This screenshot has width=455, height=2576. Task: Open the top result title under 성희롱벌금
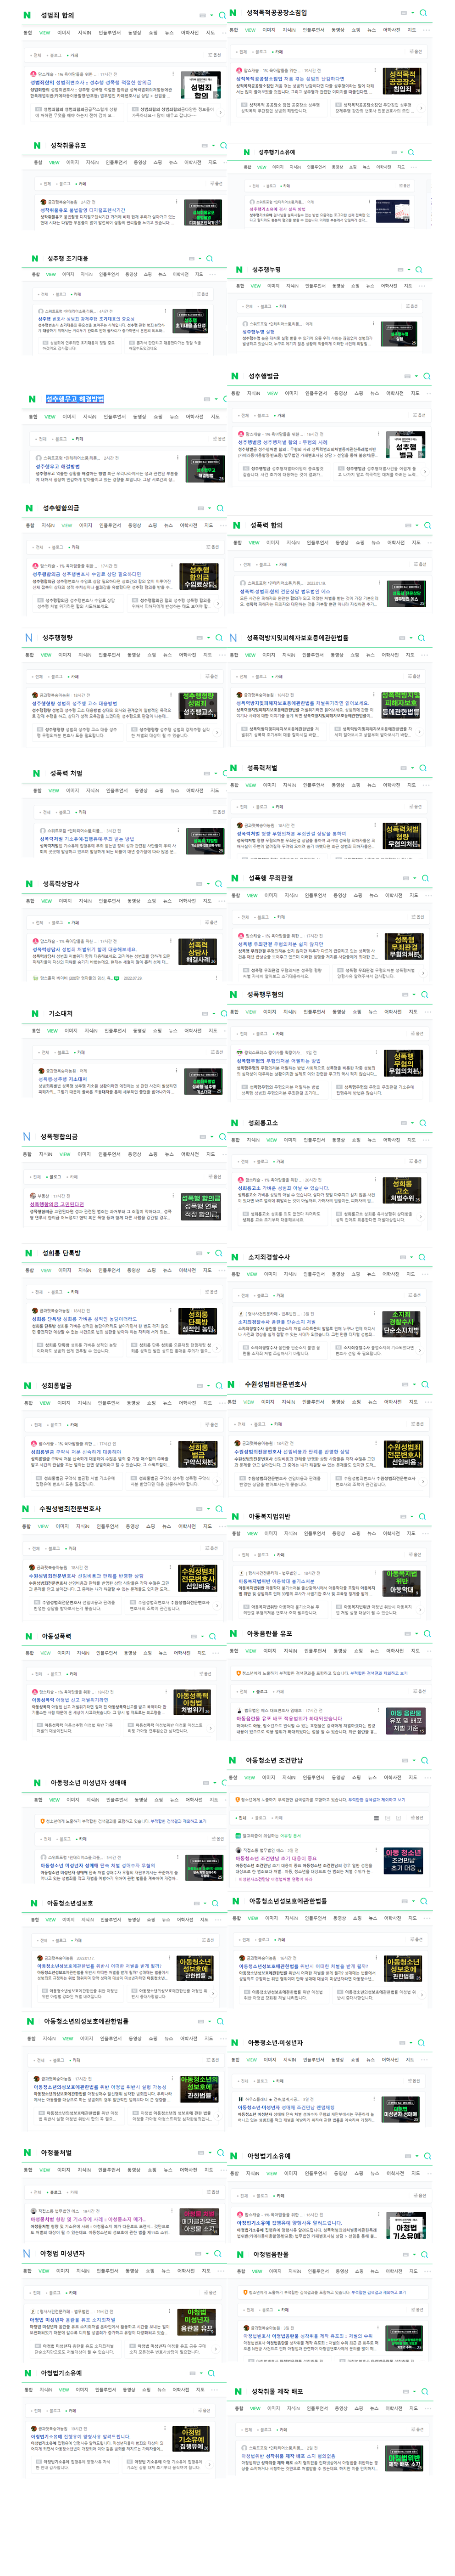(75, 1452)
